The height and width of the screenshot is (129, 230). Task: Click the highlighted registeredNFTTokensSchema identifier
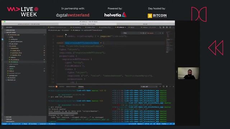coord(82,43)
